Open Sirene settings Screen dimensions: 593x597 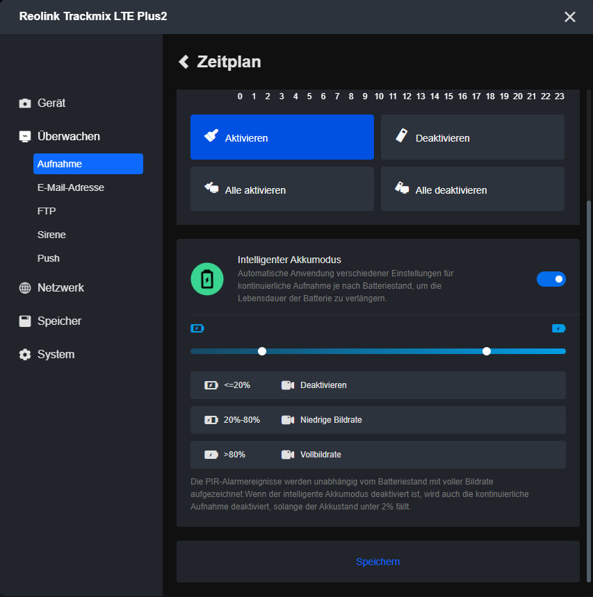pyautogui.click(x=51, y=235)
